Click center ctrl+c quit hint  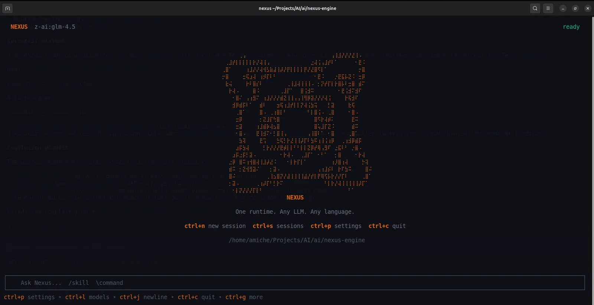(x=387, y=226)
